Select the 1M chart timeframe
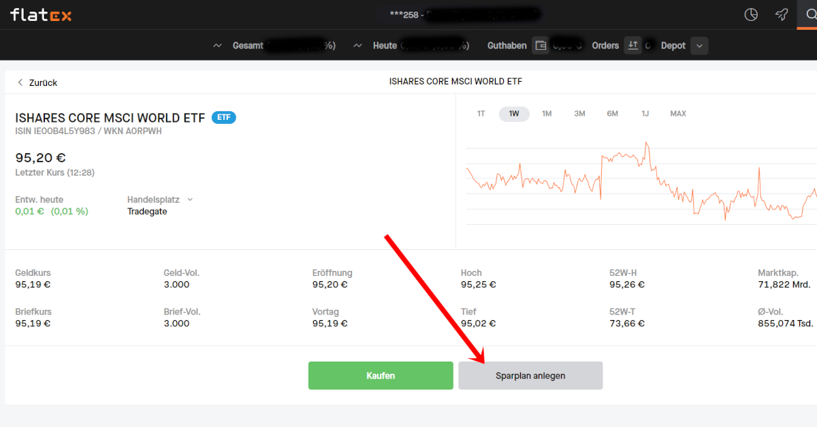The width and height of the screenshot is (817, 427). point(547,114)
